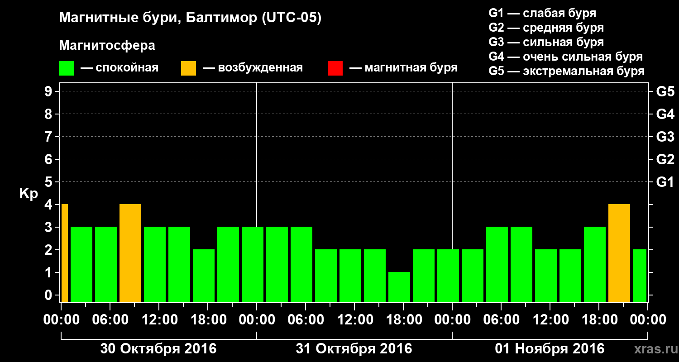Click the right-axis storm level label 'G2'
Image resolution: width=679 pixels, height=362 pixels.
[665, 159]
